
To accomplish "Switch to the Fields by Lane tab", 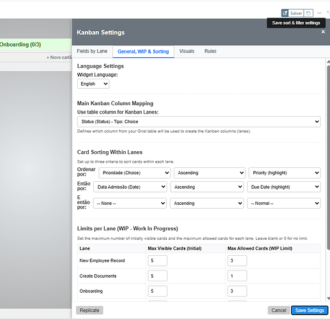I will pyautogui.click(x=92, y=51).
